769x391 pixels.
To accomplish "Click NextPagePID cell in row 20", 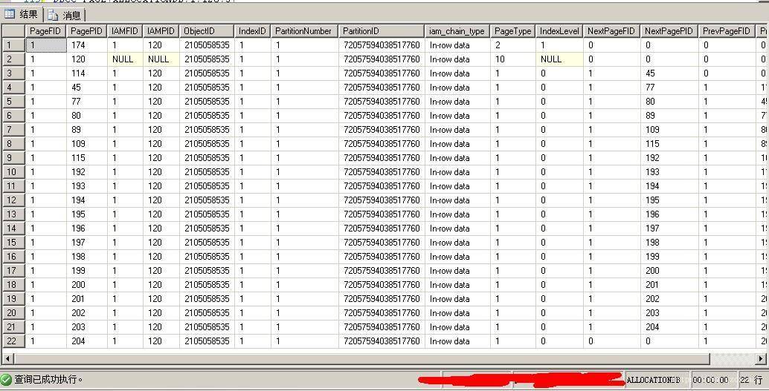I will (x=669, y=312).
